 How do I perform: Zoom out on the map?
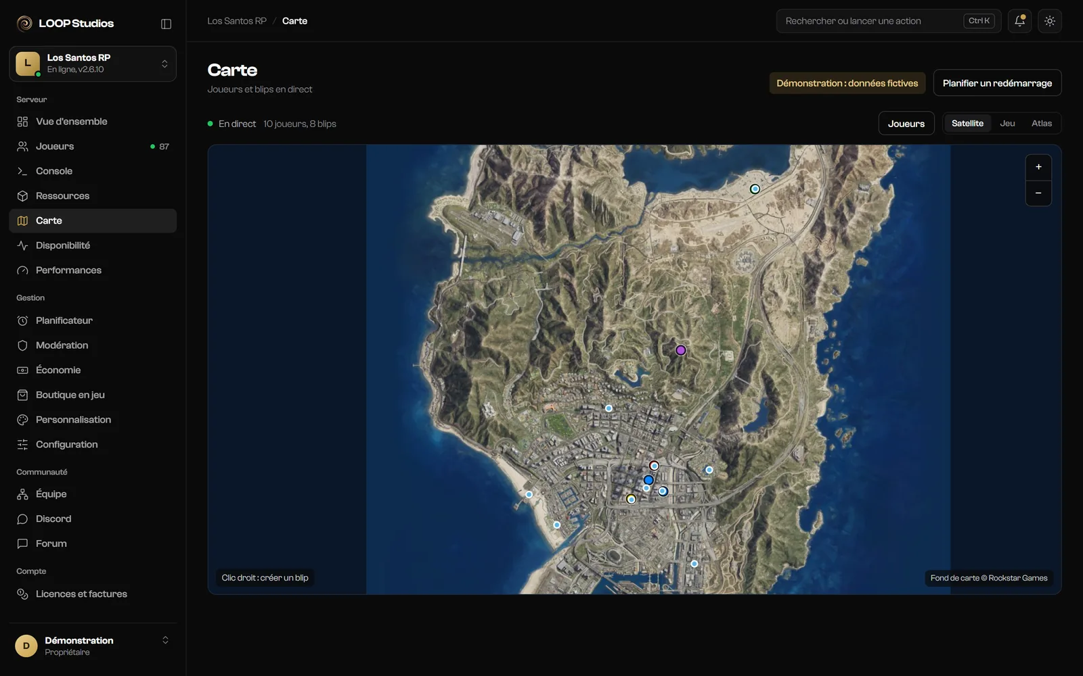click(x=1038, y=193)
